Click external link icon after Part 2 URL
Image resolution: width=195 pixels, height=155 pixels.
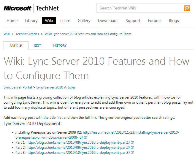click(132, 148)
